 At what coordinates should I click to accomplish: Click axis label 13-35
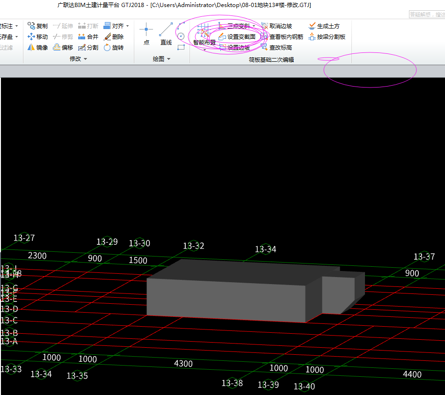[x=77, y=376]
